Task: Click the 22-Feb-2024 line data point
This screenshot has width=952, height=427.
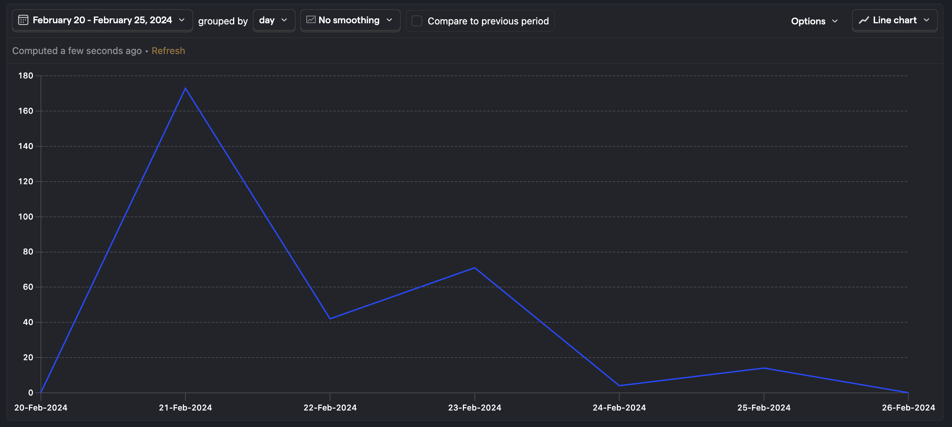Action: (330, 319)
